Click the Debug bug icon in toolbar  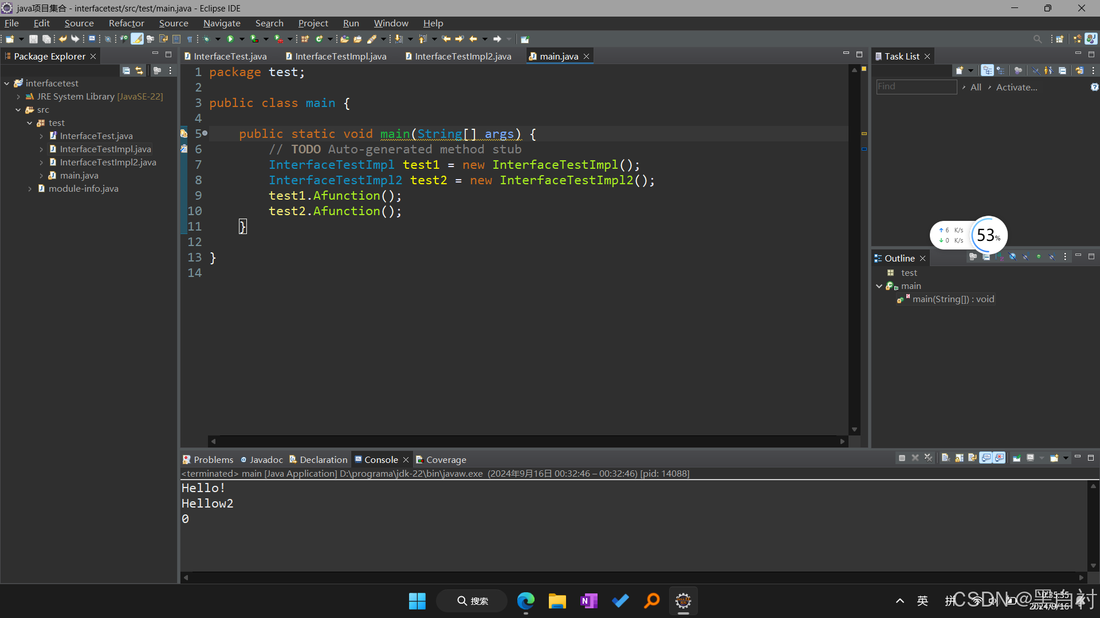pos(206,39)
